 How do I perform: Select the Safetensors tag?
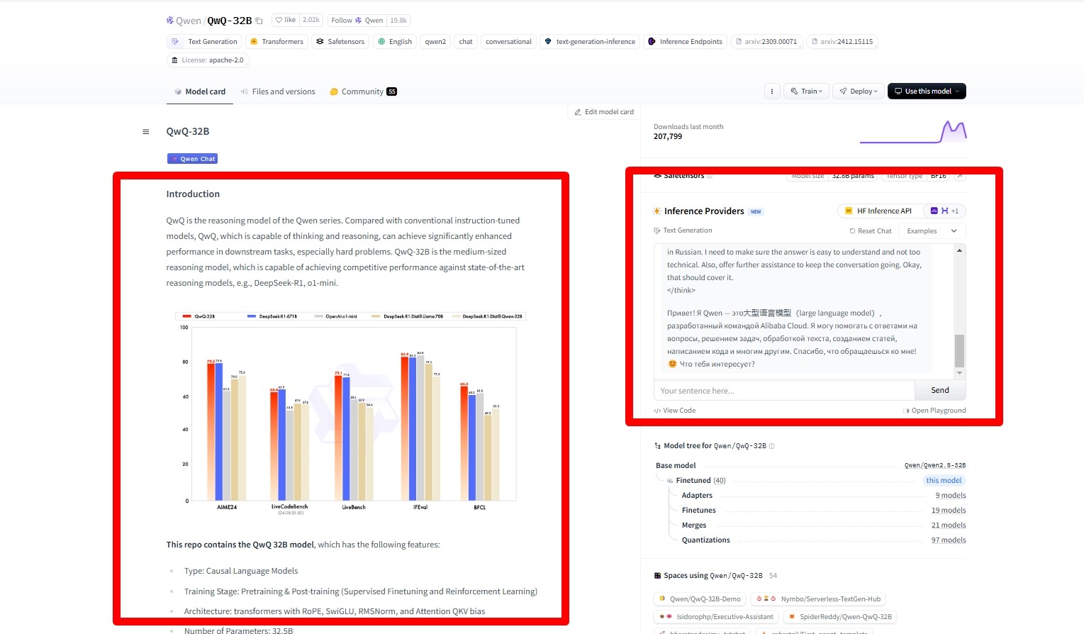click(x=340, y=41)
